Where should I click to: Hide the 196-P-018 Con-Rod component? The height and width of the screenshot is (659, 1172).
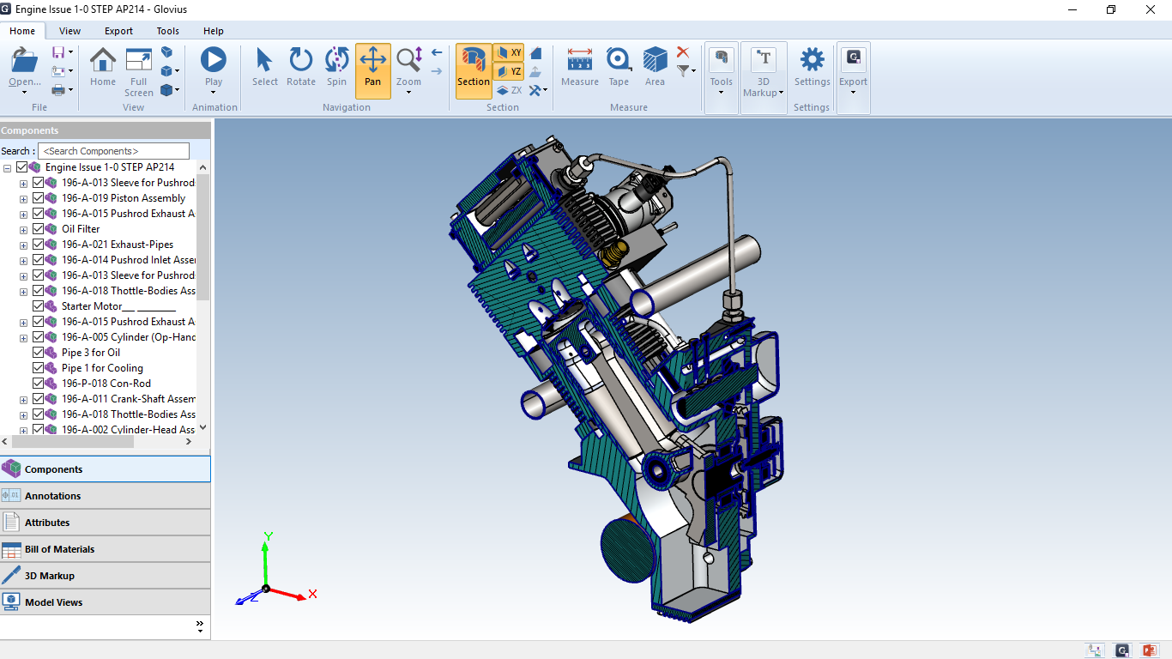click(x=39, y=384)
